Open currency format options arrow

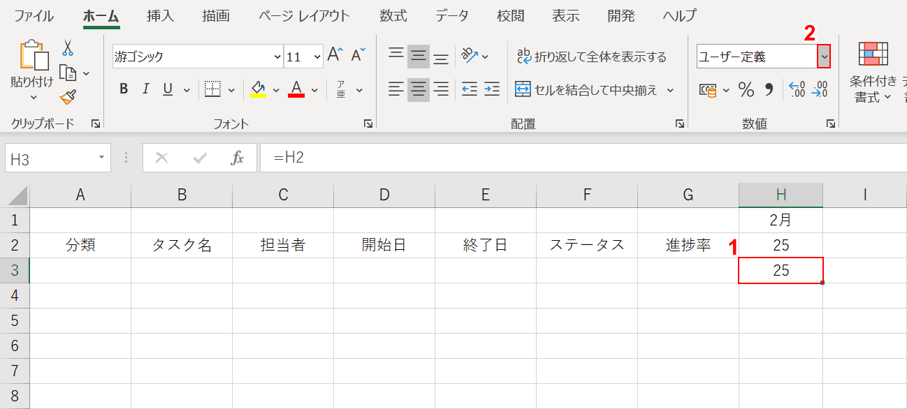725,89
